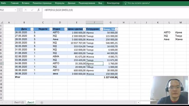Click the cancel X icon in formula bar

coord(26,10)
